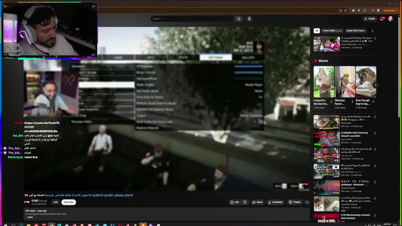This screenshot has width=402, height=226.
Task: Click hashtag link @drb7h in title
Action: tap(98, 195)
